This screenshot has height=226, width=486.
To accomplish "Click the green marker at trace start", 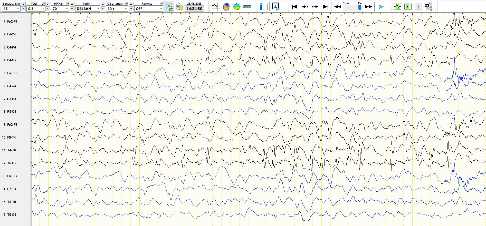I will point(32,14).
